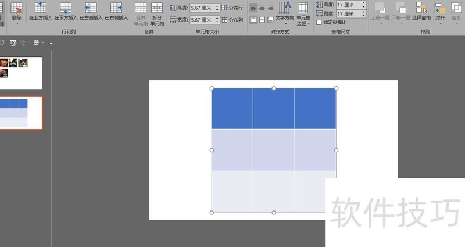The image size is (465, 247).
Task: Center text horizontally in cell
Action: (262, 8)
